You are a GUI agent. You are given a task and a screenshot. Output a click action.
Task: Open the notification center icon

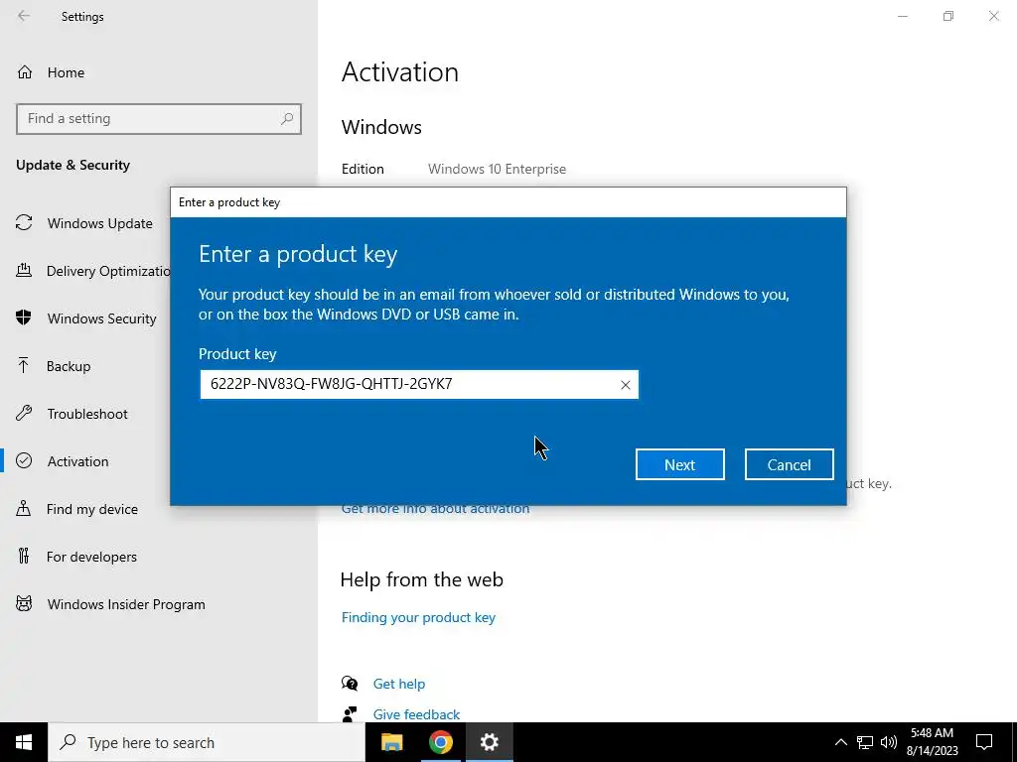click(984, 742)
